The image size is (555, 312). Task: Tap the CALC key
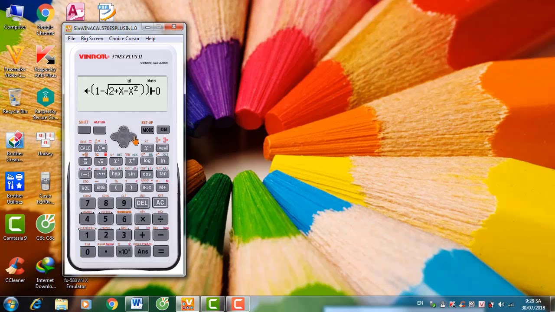tap(85, 148)
